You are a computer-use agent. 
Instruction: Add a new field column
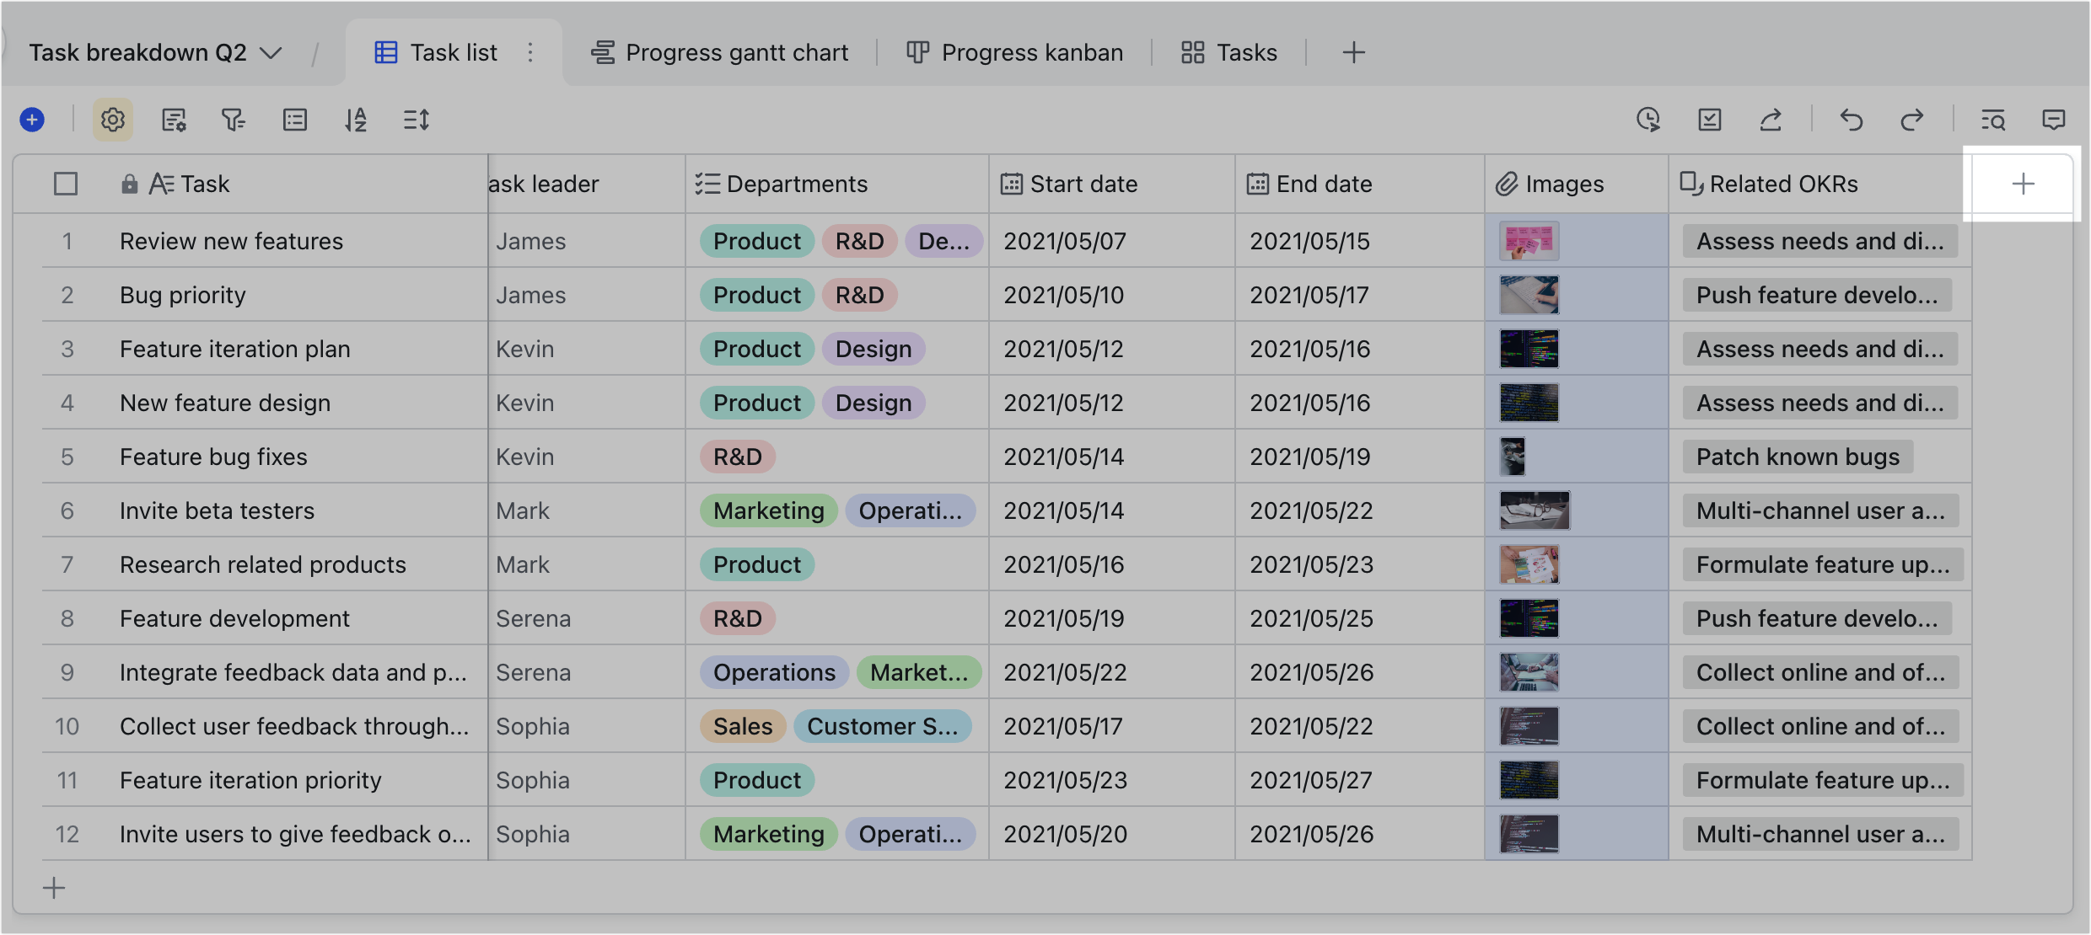[2023, 184]
